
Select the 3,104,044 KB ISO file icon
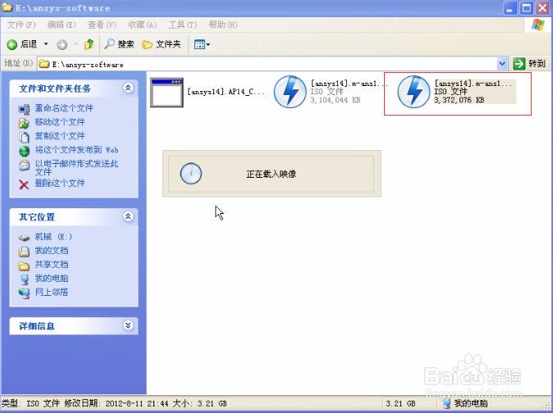click(x=290, y=92)
